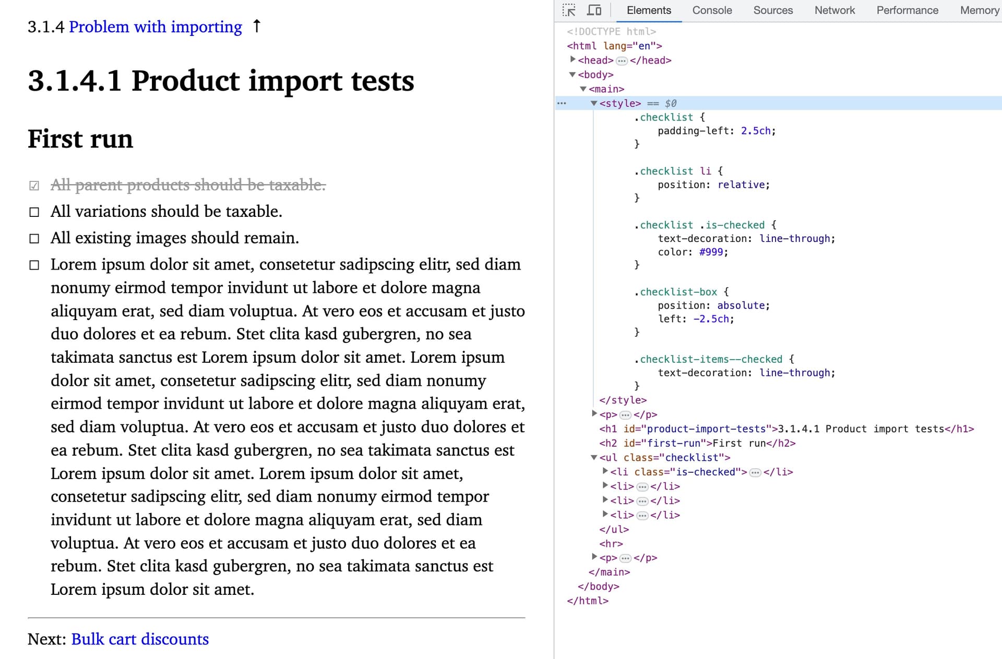Collapse the style element triangle
Viewport: 1002px width, 659px height.
594,103
